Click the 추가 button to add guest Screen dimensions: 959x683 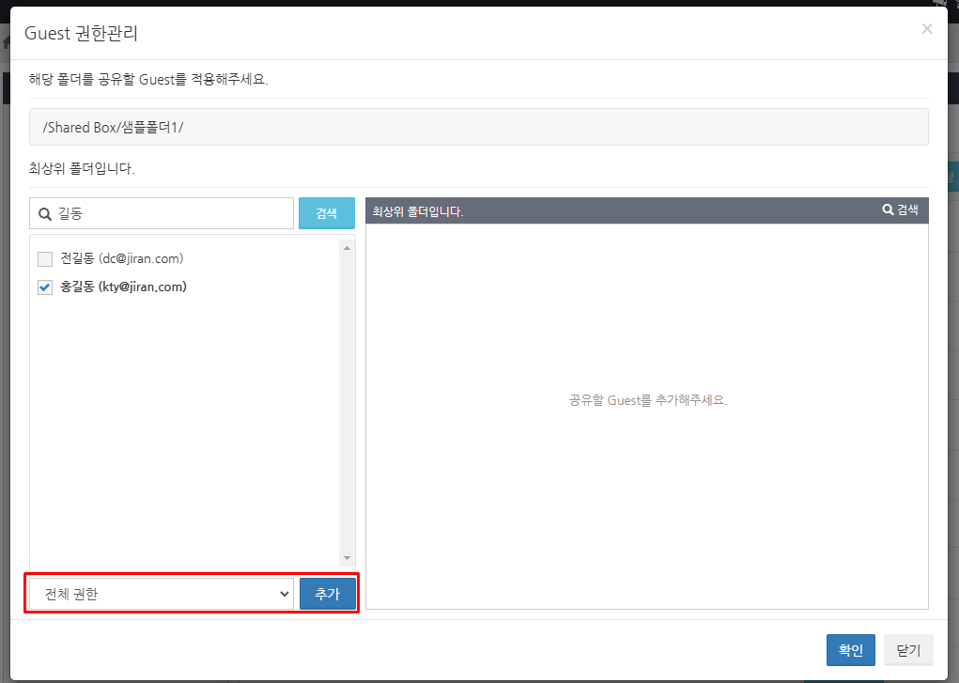pyautogui.click(x=327, y=594)
